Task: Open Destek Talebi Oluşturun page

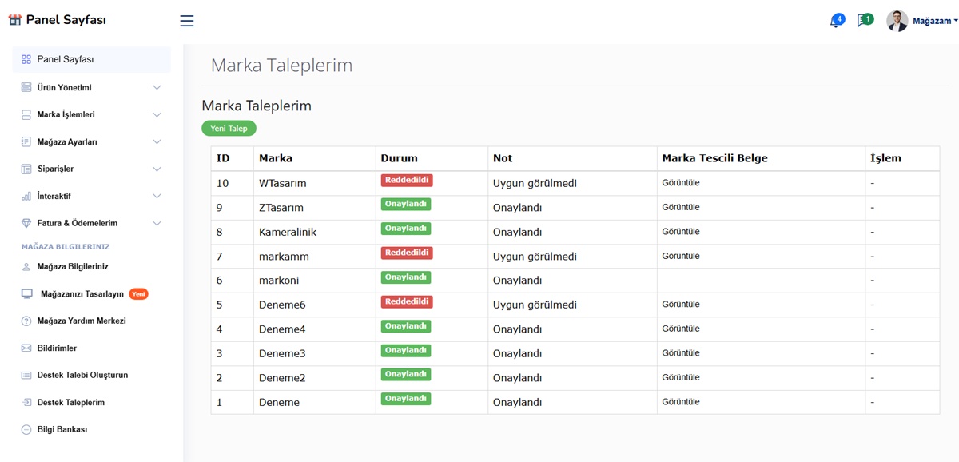Action: click(82, 376)
